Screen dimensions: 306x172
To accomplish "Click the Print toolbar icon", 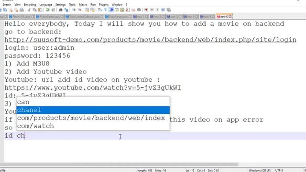I will [22, 10].
